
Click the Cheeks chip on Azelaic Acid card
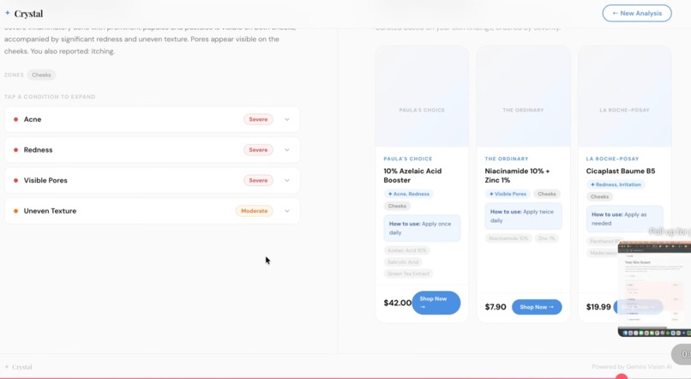point(397,206)
